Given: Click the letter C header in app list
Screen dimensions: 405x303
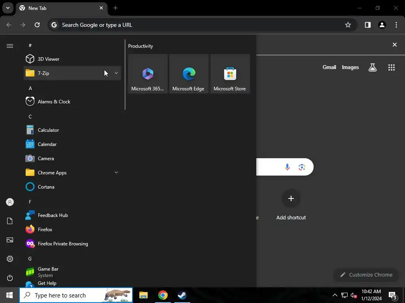Looking at the screenshot, I should 30,116.
